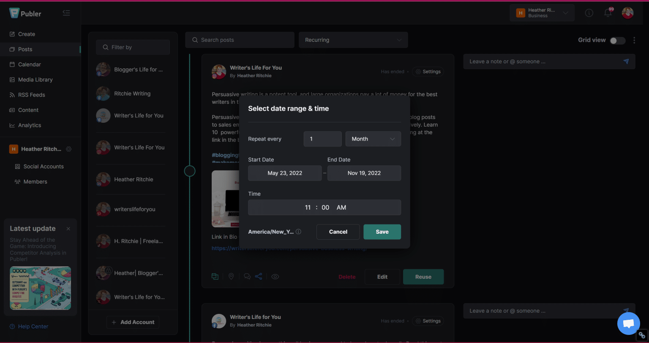
Task: Open Calendar in the sidebar
Action: point(30,65)
